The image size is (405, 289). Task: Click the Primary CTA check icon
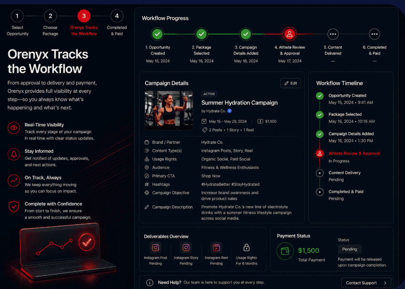click(x=147, y=176)
